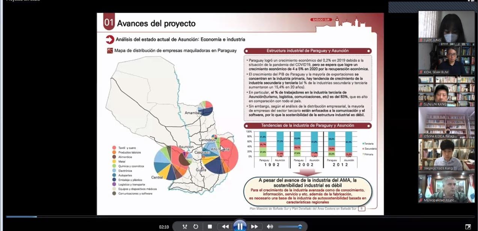Select SUNJUN KANG participant video
Image resolution: width=478 pixels, height=231 pixels.
[x=446, y=91]
